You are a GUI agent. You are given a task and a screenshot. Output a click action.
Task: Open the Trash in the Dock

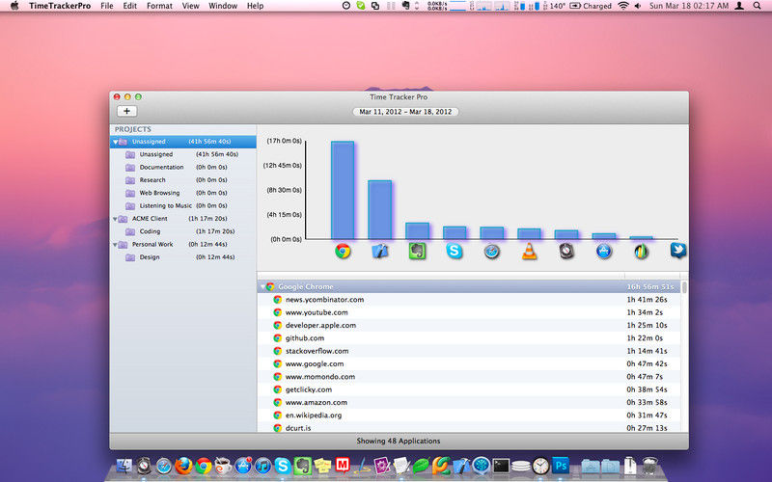coord(649,466)
